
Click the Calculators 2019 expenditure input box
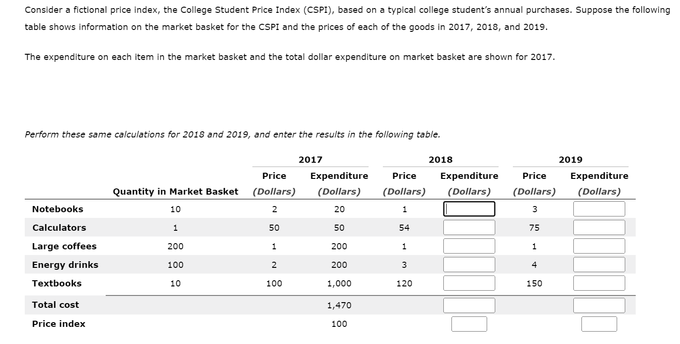pyautogui.click(x=599, y=227)
